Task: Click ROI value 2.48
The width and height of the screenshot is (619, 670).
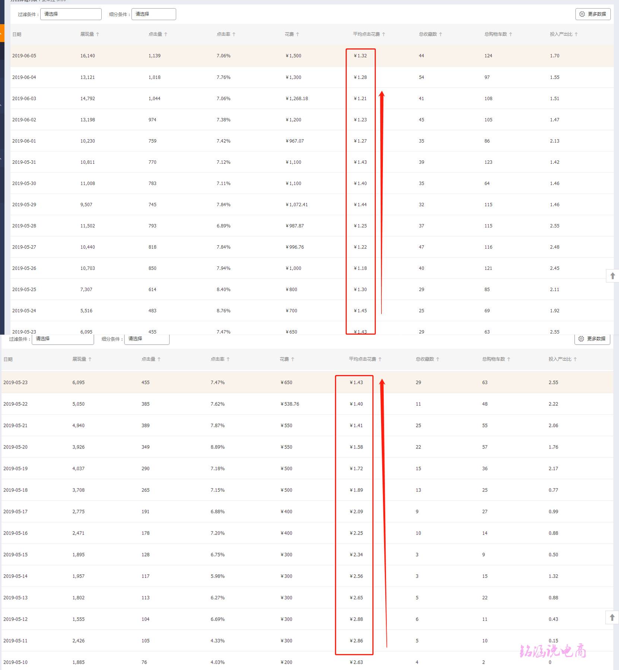Action: [555, 247]
